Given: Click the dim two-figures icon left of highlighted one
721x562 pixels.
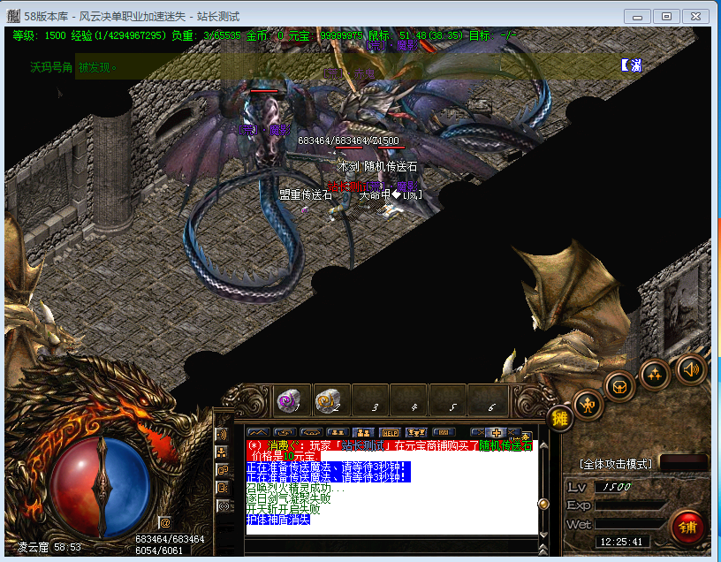Looking at the screenshot, I should pos(337,432).
